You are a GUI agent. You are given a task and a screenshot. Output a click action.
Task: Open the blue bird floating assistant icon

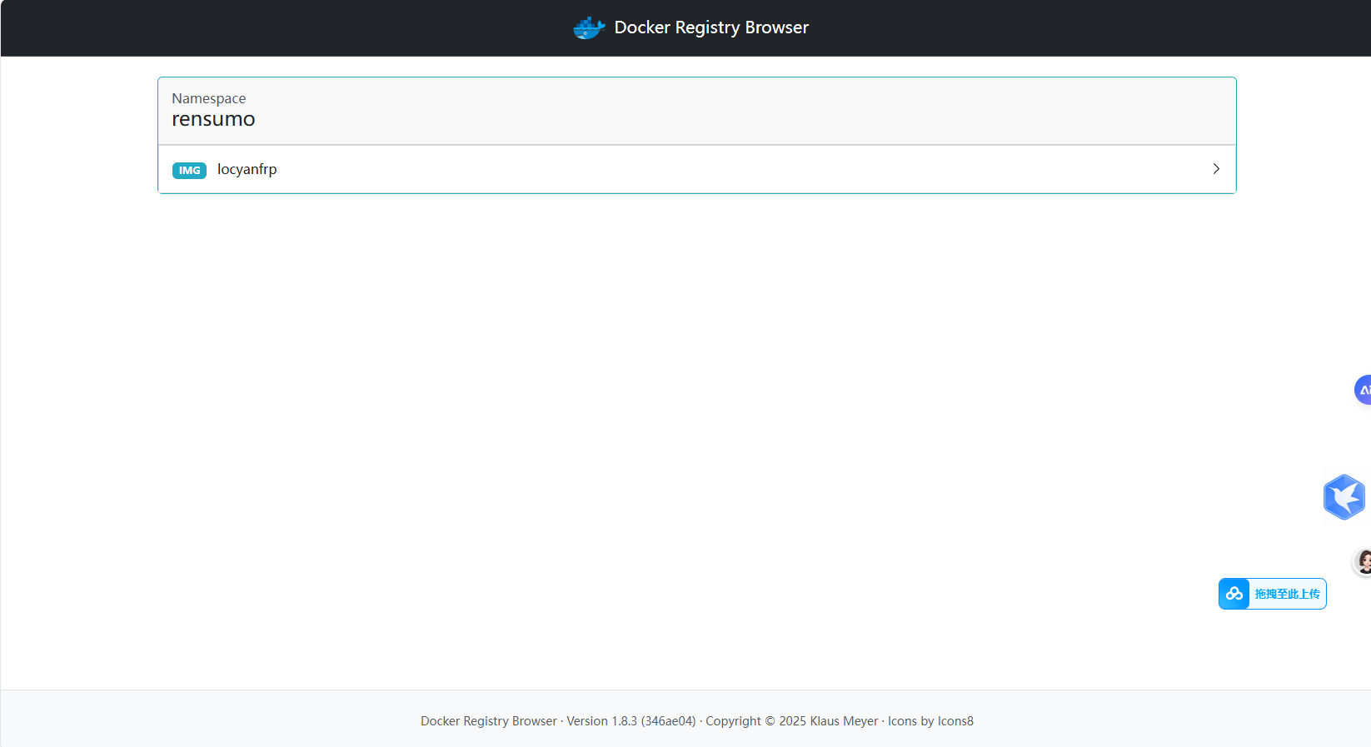pyautogui.click(x=1344, y=497)
